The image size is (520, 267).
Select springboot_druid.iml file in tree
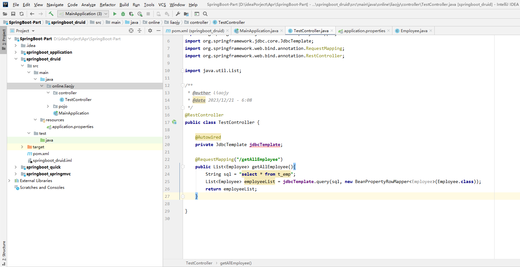click(52, 160)
